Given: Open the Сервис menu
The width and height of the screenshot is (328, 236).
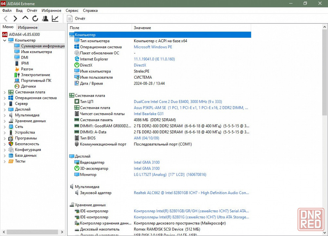Looking at the screenshot, I should click(x=72, y=10).
